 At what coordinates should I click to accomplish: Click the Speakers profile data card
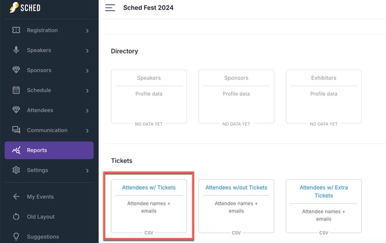click(x=149, y=97)
